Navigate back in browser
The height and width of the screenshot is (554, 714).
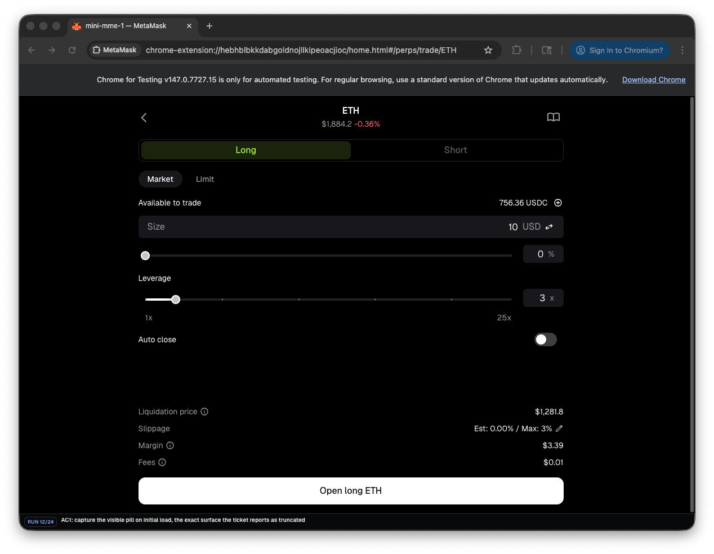tap(32, 50)
